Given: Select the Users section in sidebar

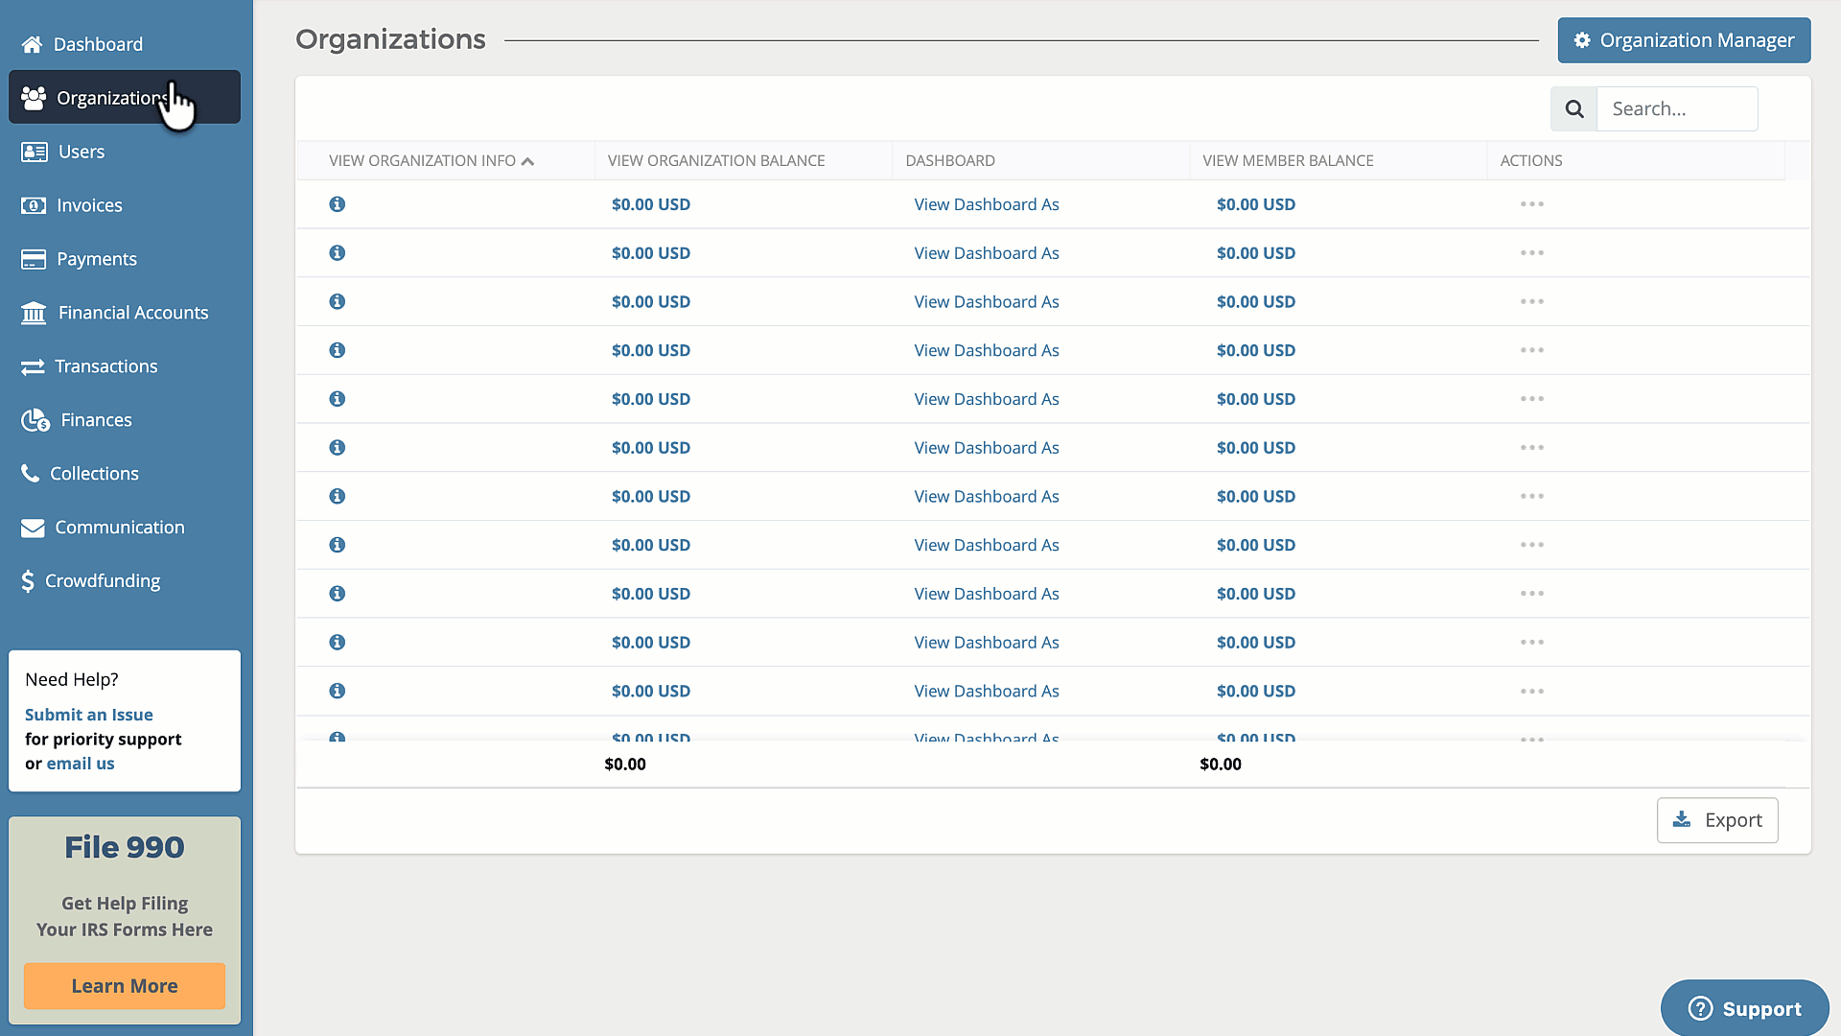Looking at the screenshot, I should 34,152.
